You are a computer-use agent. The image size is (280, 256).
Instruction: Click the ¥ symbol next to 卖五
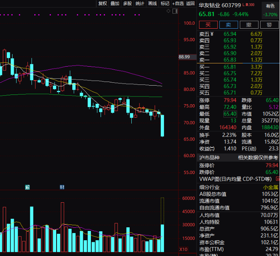pyautogui.click(x=212, y=34)
